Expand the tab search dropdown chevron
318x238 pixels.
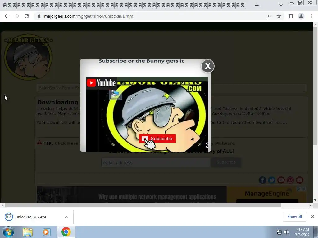(281, 5)
